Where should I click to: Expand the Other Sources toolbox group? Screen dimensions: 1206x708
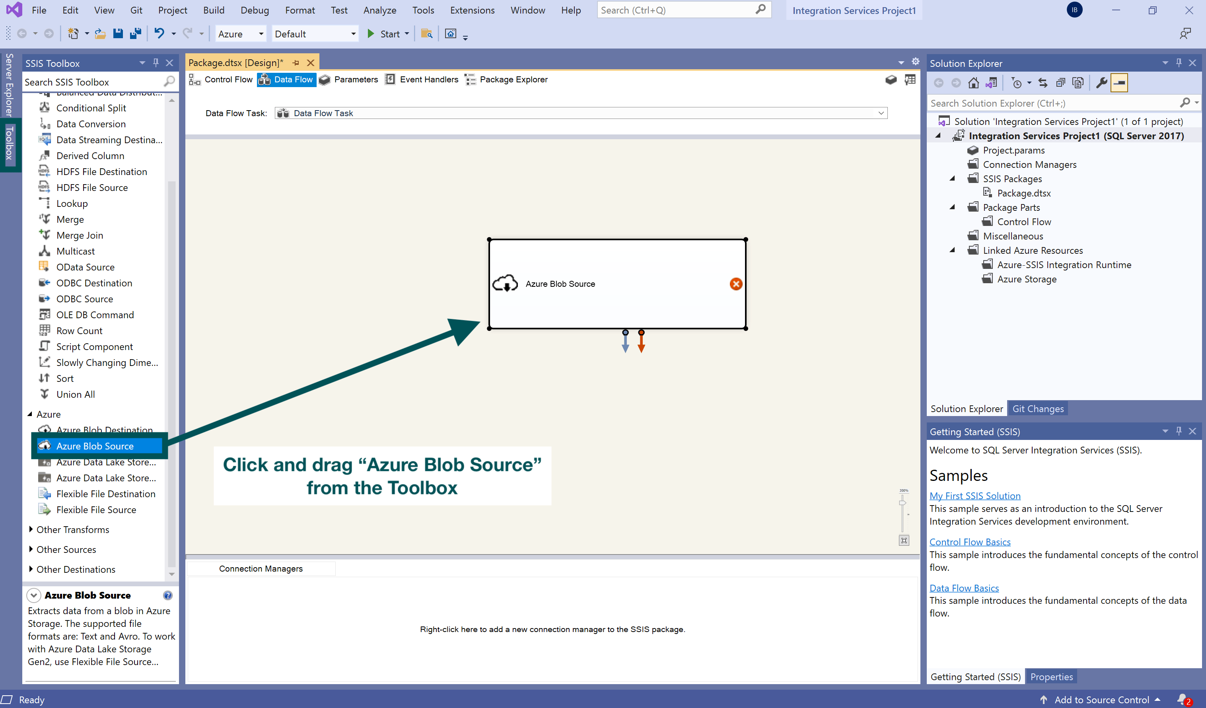click(31, 549)
